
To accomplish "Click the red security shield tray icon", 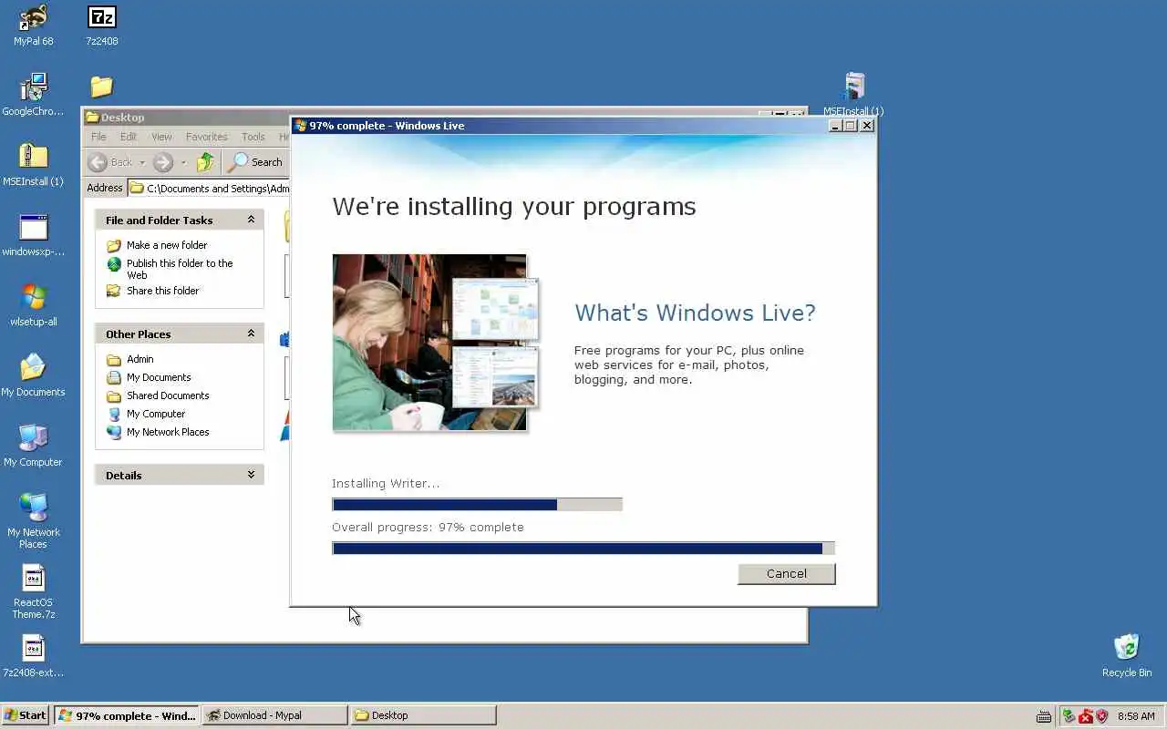I will click(x=1101, y=716).
